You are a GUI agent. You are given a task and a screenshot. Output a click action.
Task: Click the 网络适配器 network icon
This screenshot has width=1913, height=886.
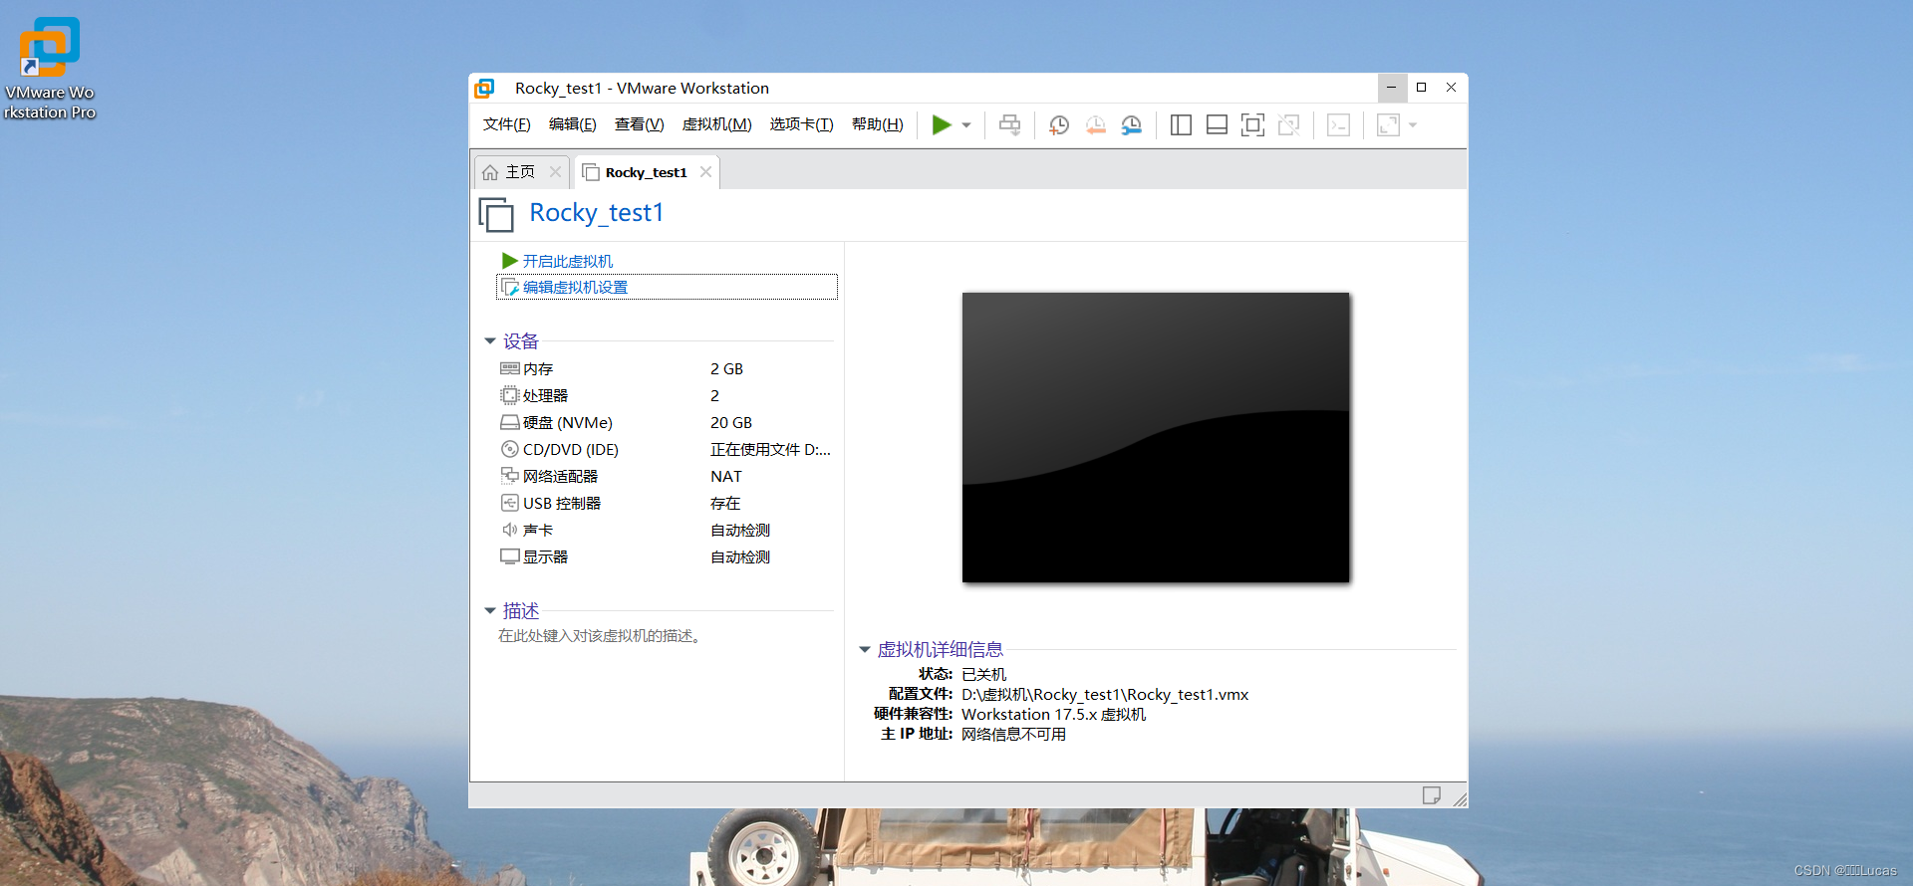tap(510, 476)
